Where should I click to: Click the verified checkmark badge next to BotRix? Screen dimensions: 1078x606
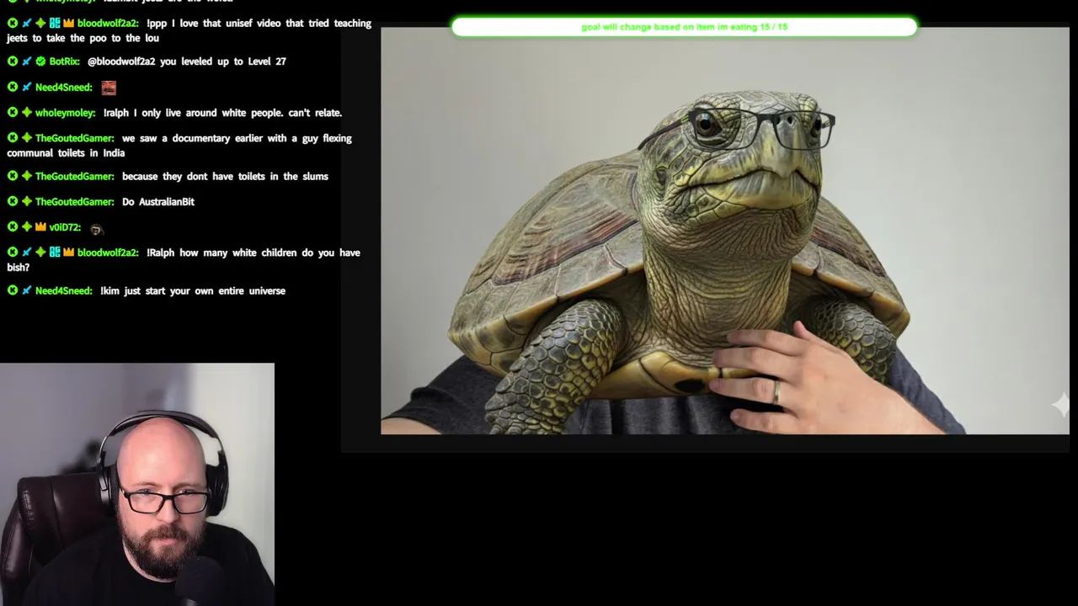(40, 61)
